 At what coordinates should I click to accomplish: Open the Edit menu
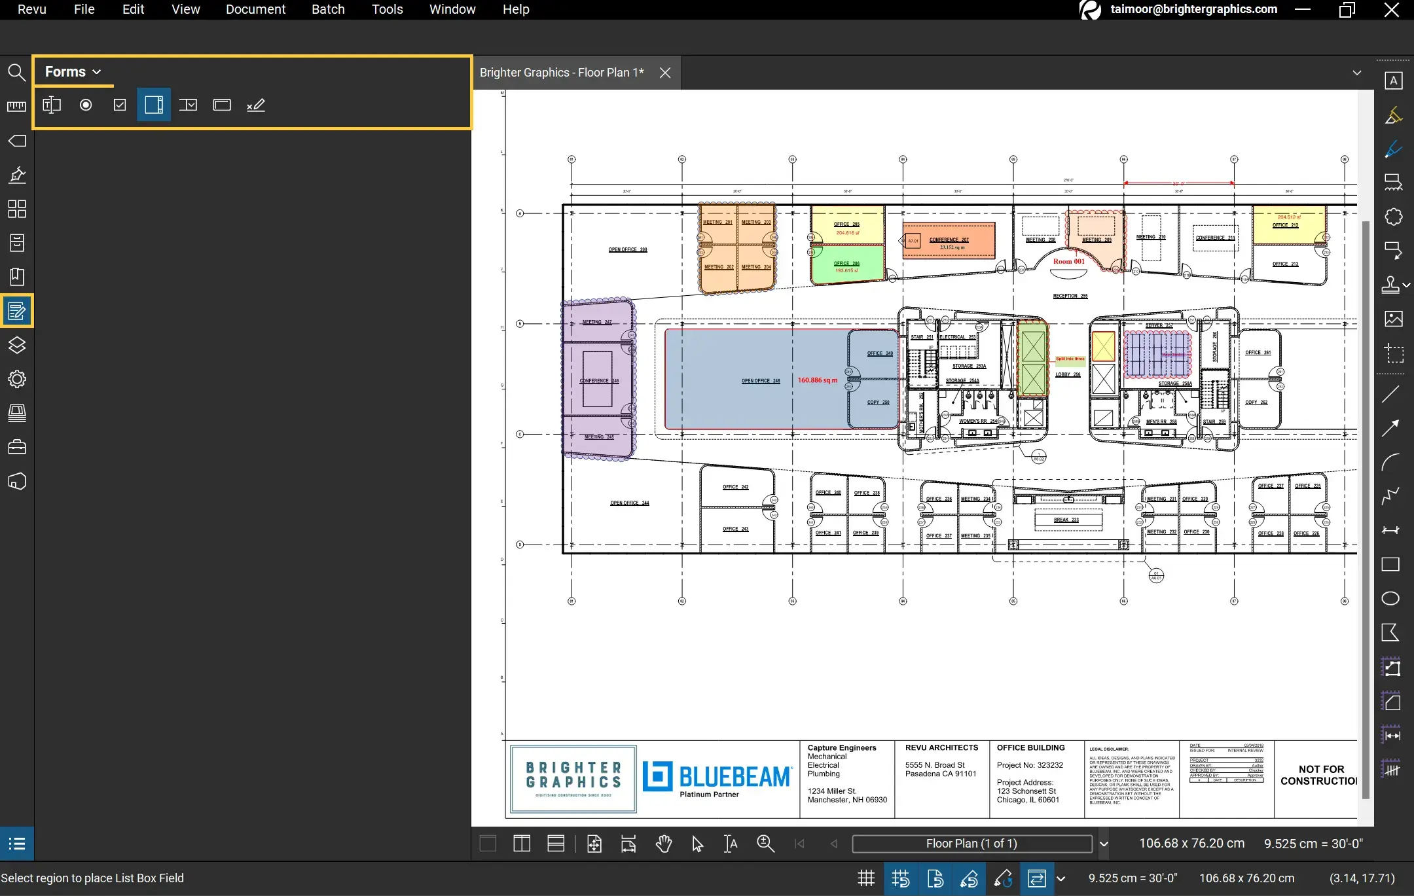coord(133,9)
